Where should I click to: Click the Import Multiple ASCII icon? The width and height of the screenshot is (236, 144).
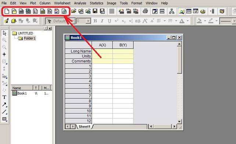coord(136,11)
